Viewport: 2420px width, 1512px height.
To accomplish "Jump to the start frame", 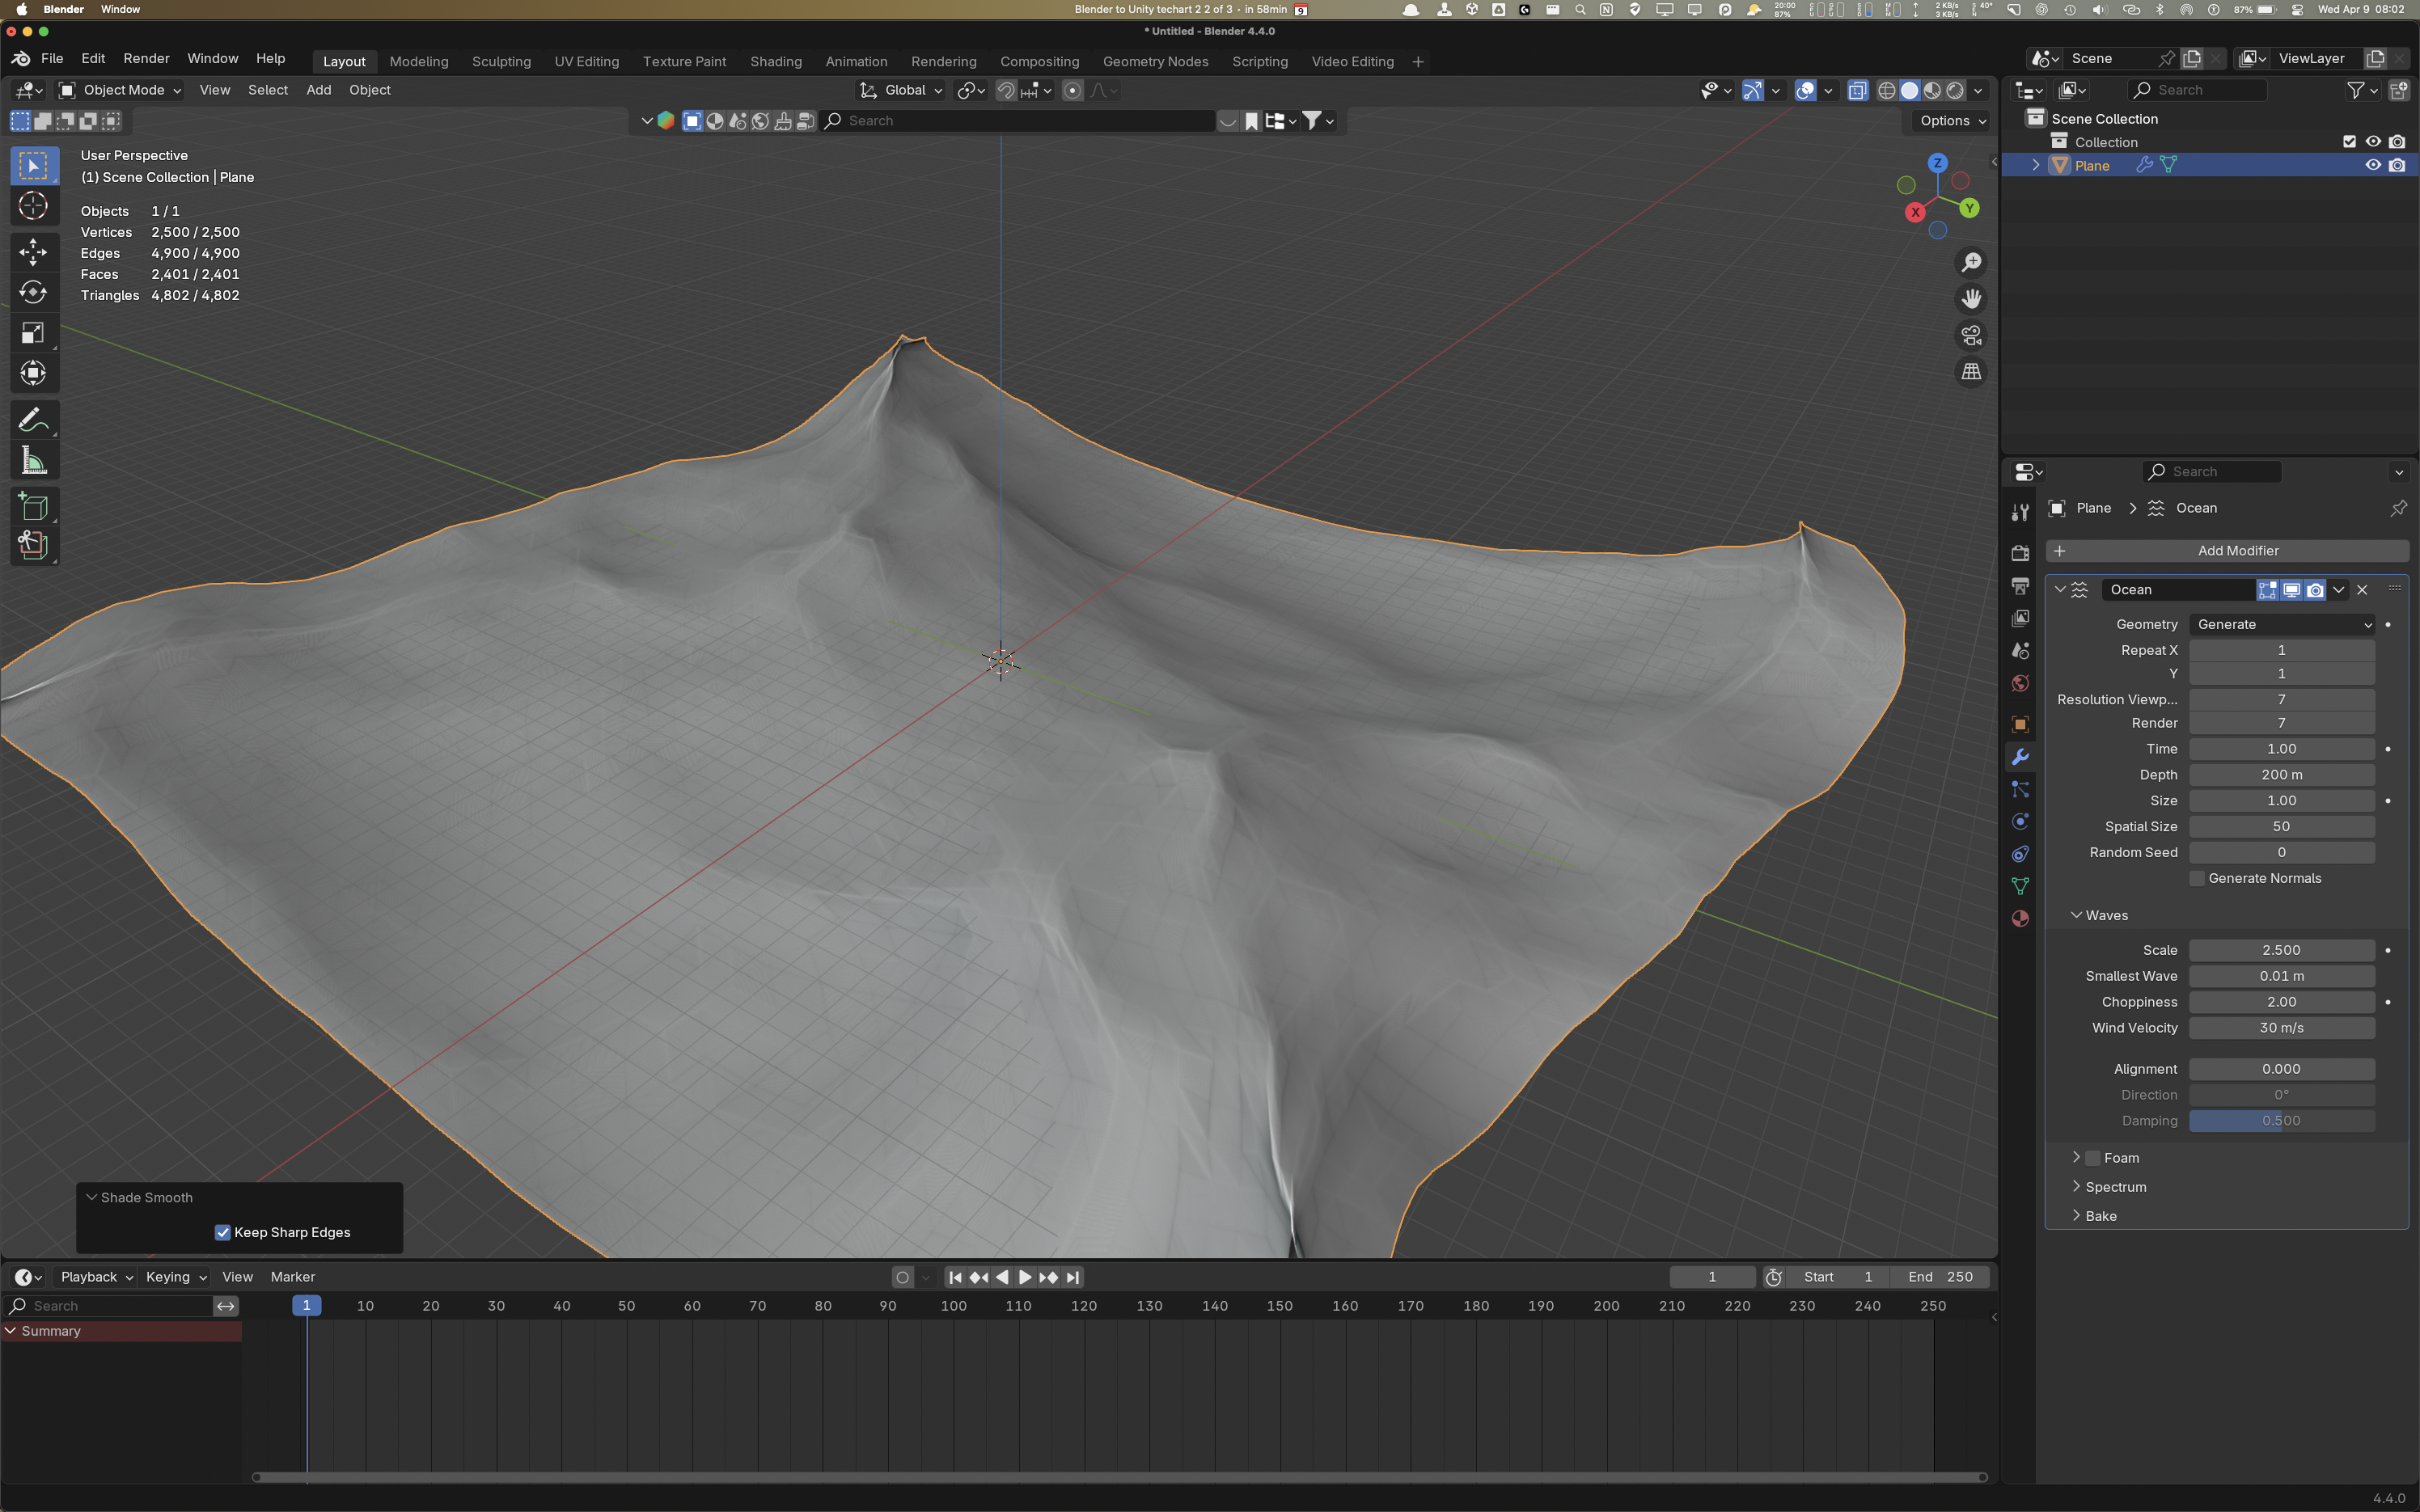I will click(955, 1277).
